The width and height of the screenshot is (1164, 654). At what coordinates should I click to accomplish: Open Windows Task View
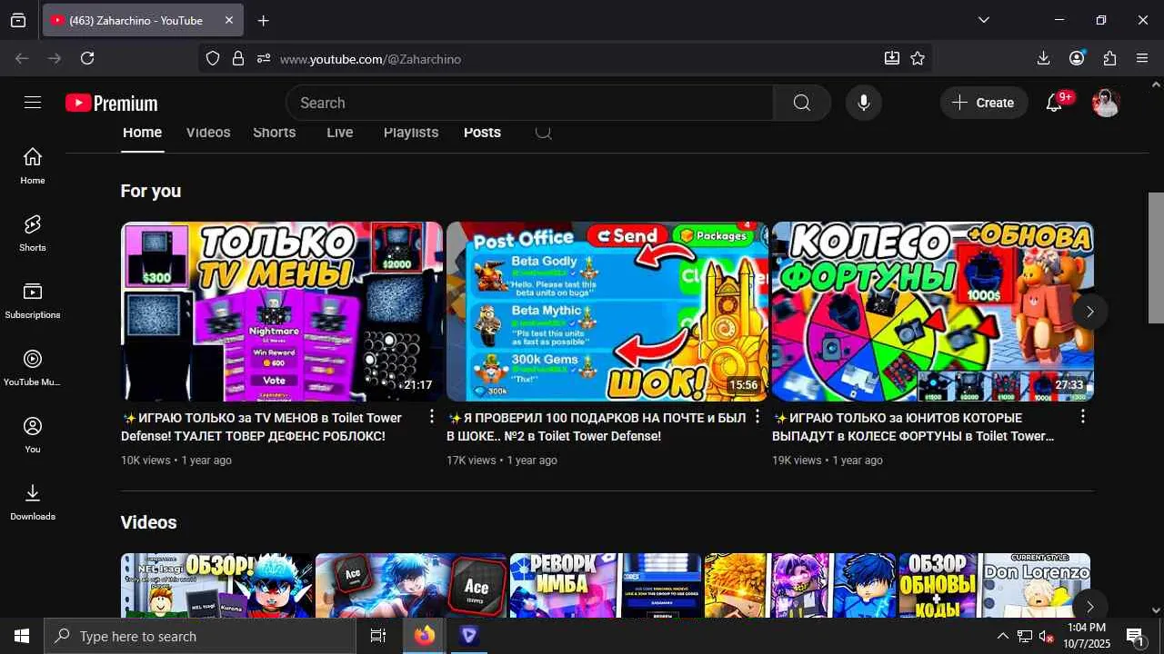[x=378, y=637]
